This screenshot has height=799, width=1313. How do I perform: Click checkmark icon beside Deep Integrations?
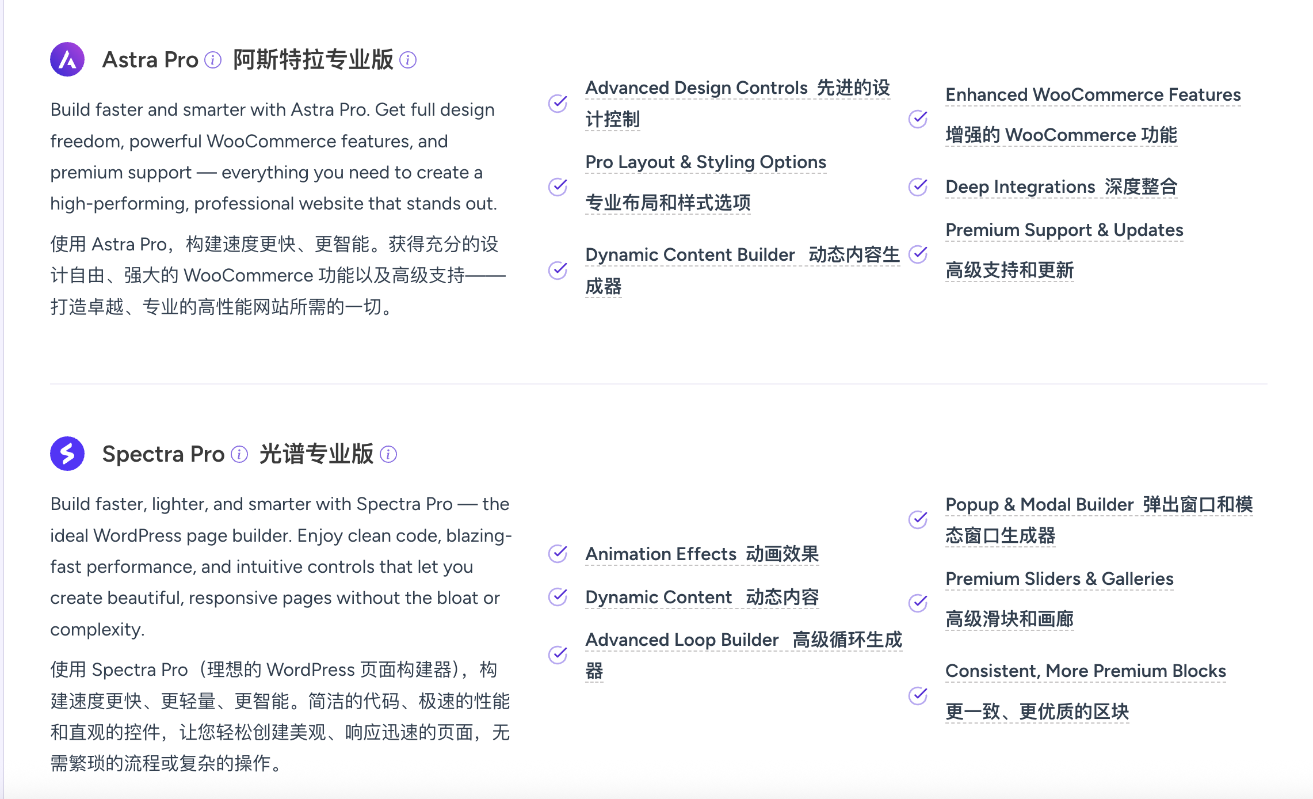[x=918, y=187]
